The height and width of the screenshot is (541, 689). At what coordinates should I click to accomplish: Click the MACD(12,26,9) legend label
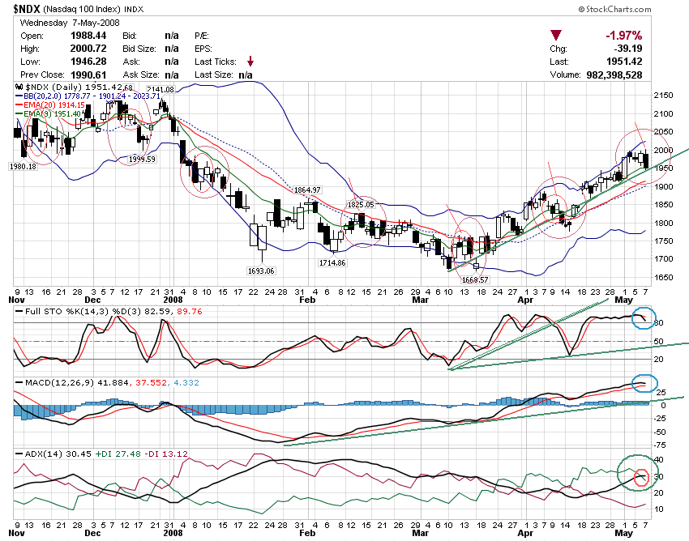(60, 383)
